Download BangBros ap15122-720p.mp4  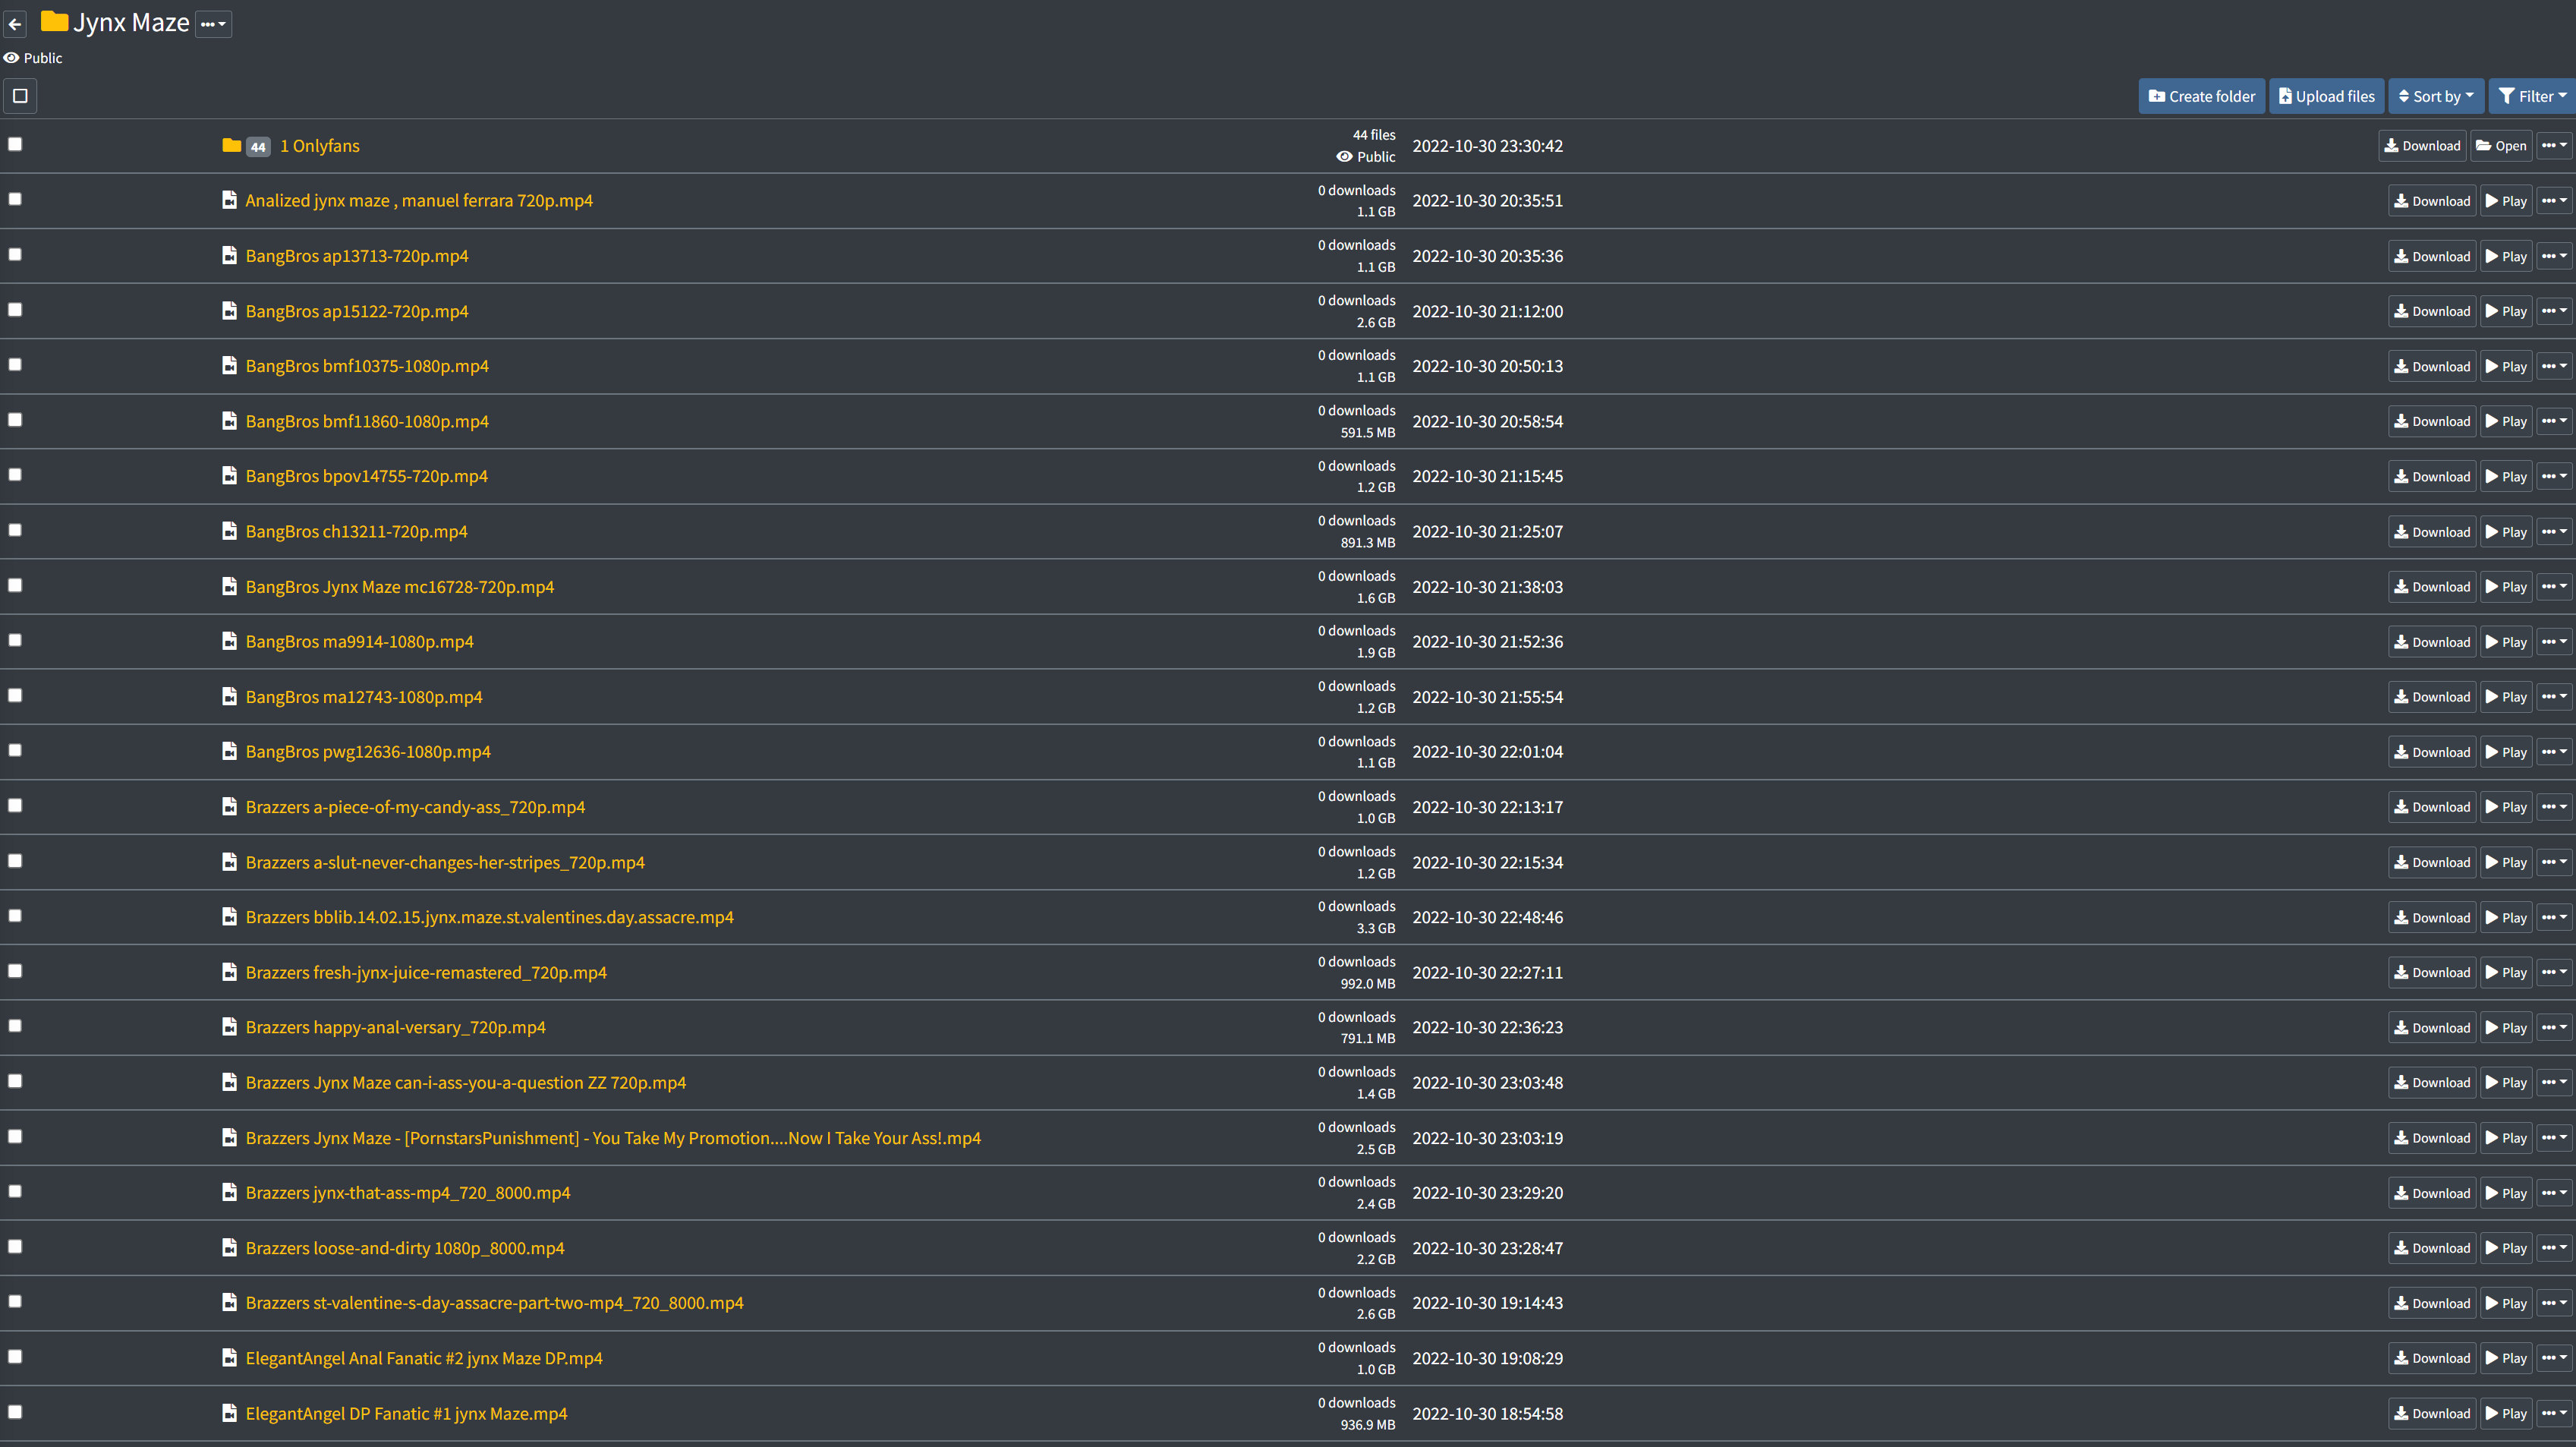[x=2432, y=311]
